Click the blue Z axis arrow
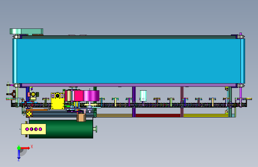This screenshot has width=258, height=167. 19,155
